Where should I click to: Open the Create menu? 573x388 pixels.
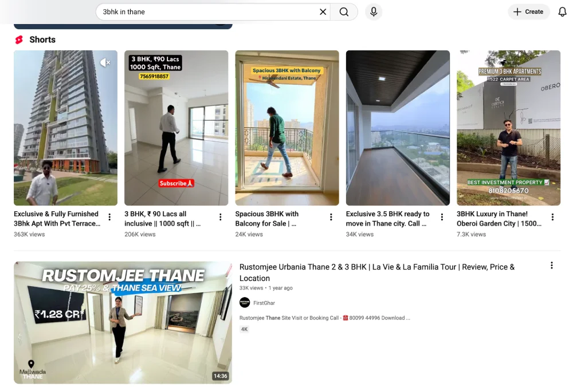tap(528, 11)
